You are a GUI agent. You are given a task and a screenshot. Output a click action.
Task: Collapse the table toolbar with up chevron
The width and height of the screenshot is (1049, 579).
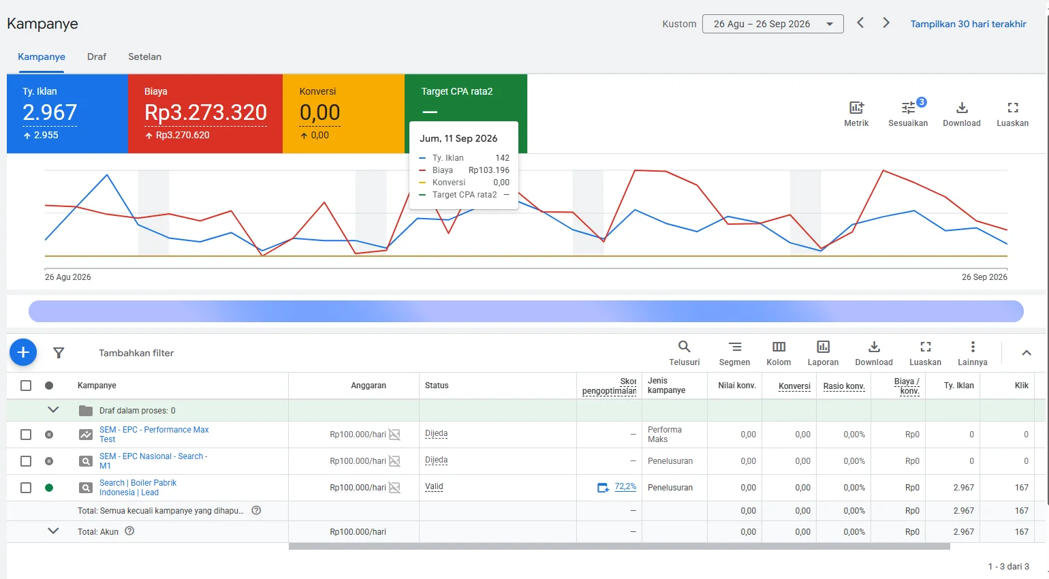pos(1027,353)
